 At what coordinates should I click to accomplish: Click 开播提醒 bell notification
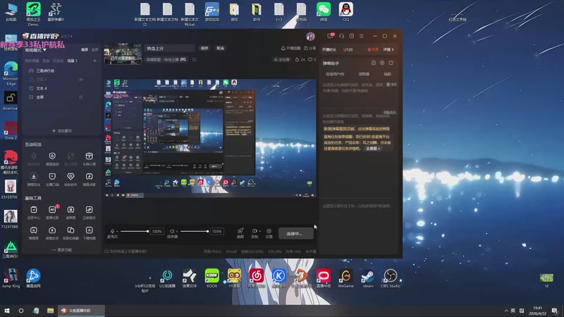(x=290, y=48)
